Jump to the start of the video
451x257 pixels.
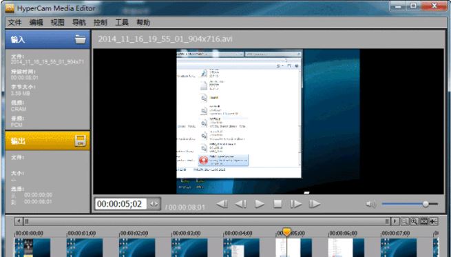pos(222,204)
